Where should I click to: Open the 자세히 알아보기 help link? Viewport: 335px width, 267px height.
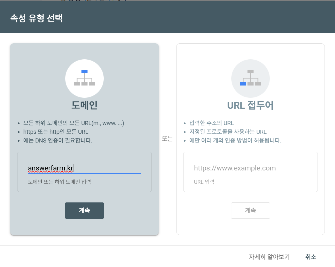269,257
